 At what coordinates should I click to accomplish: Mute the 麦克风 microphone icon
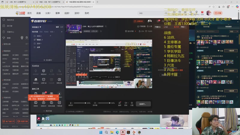pos(70,103)
